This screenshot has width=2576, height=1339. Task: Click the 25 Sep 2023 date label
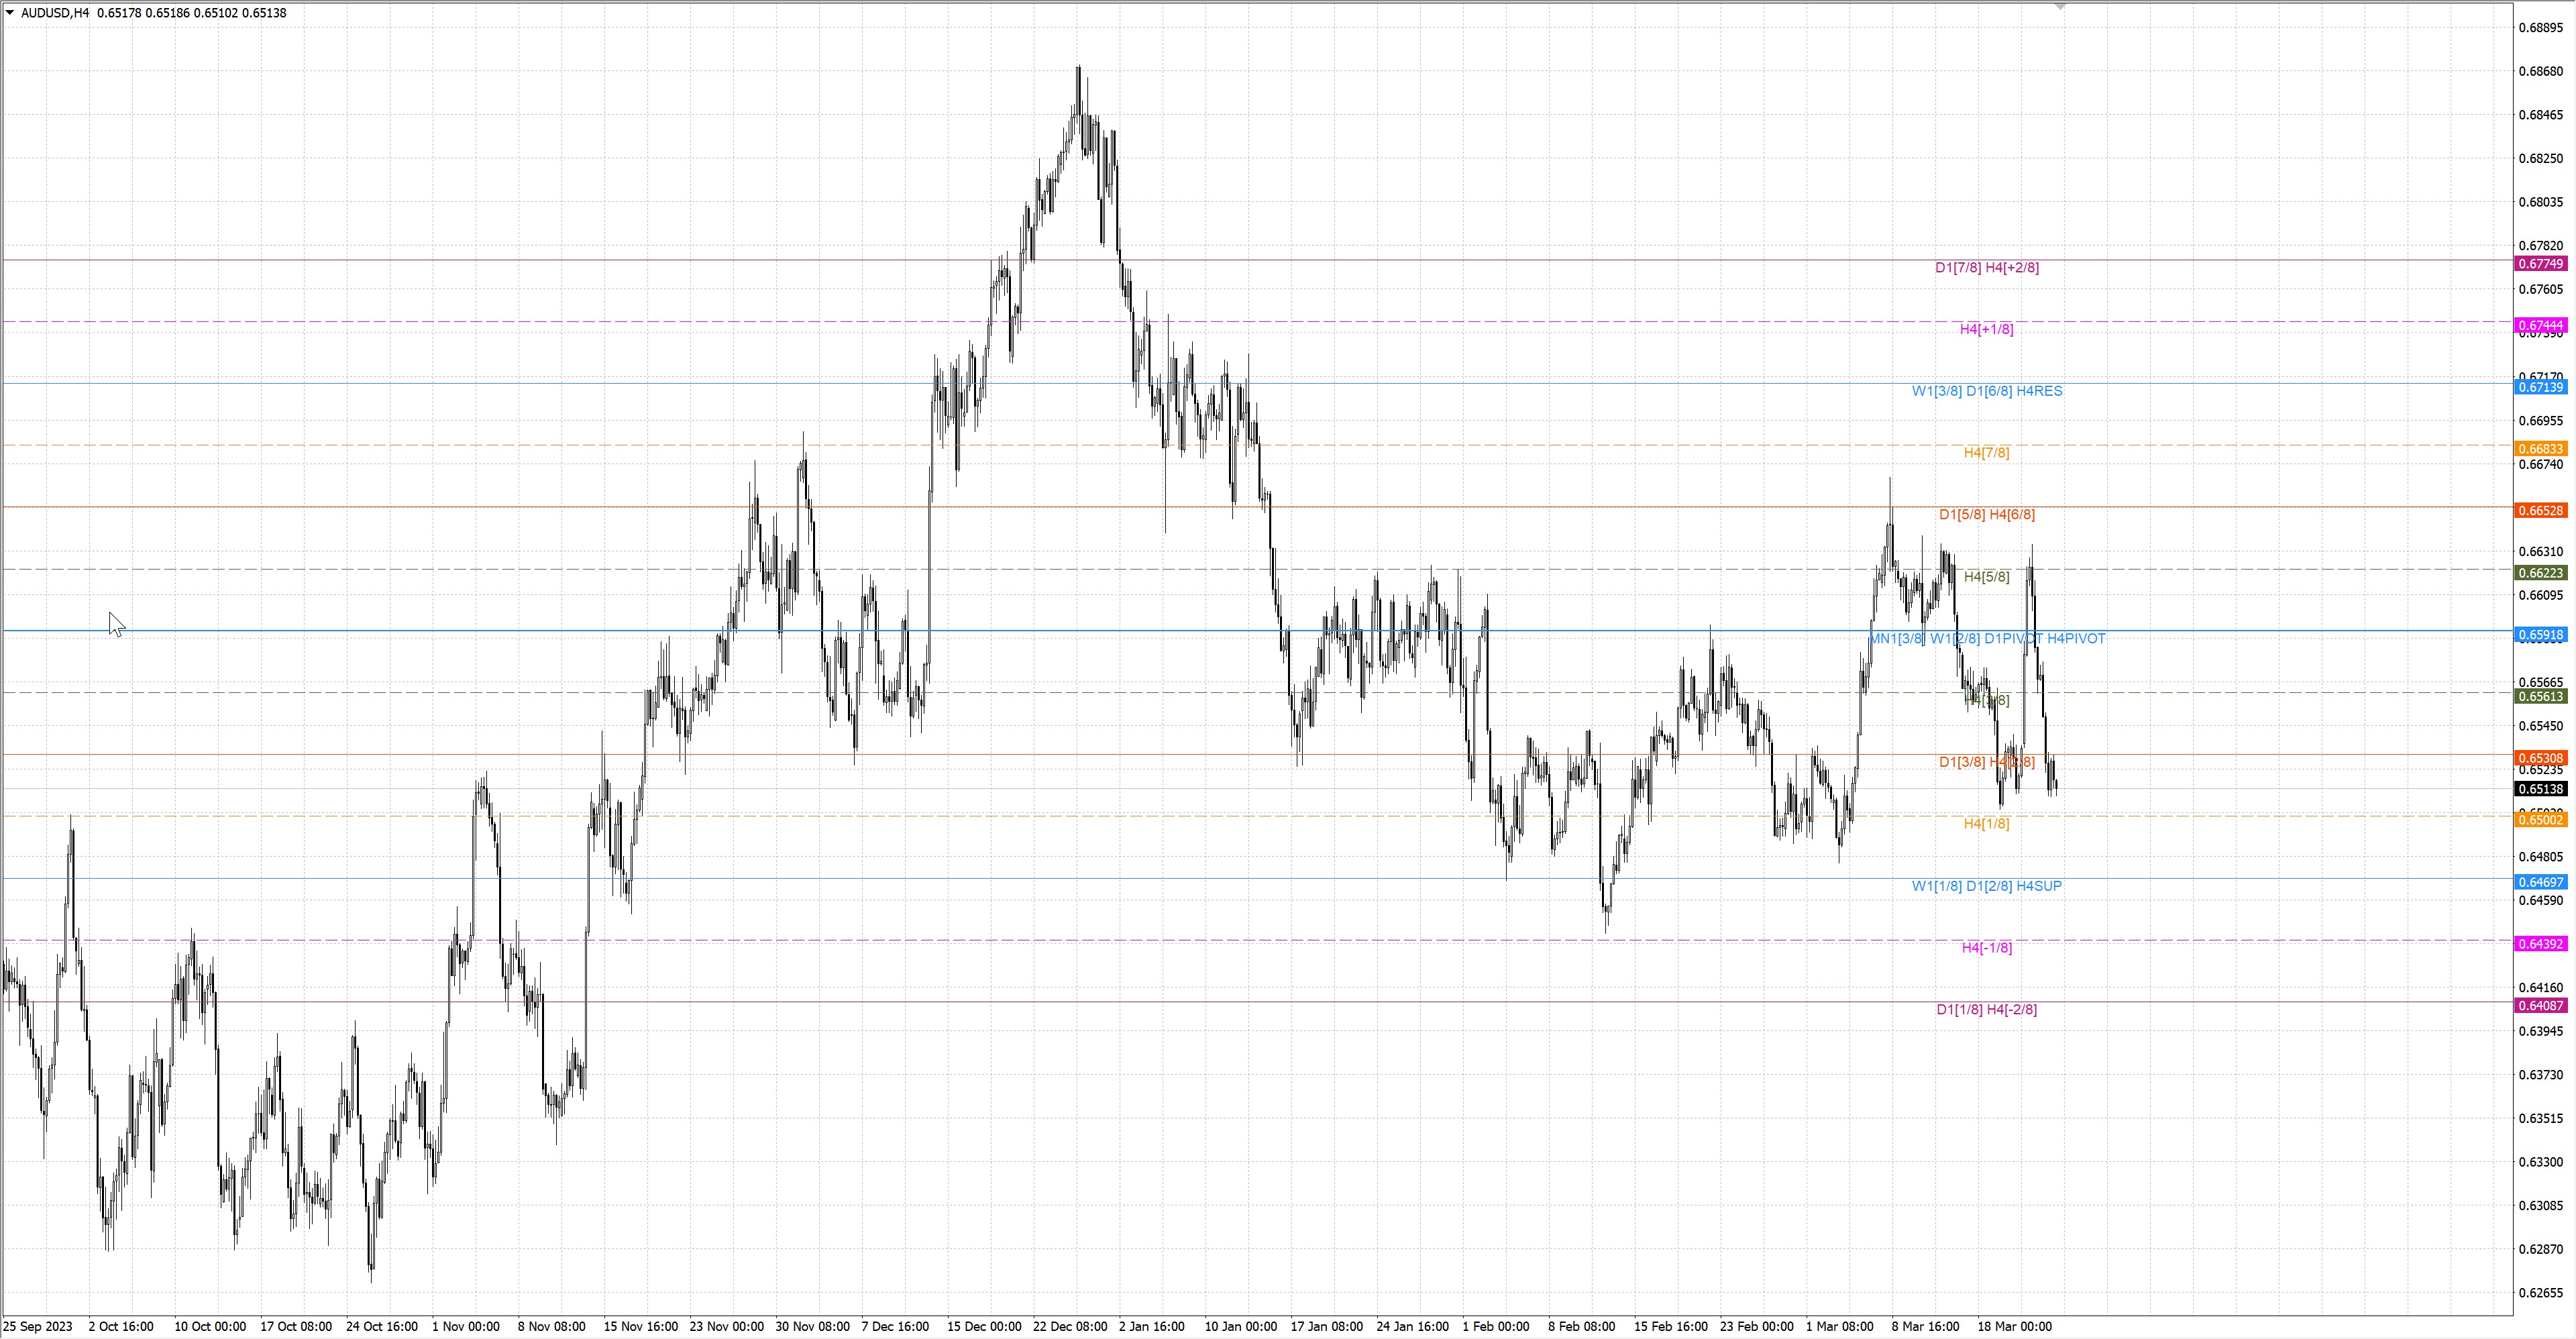point(38,1327)
